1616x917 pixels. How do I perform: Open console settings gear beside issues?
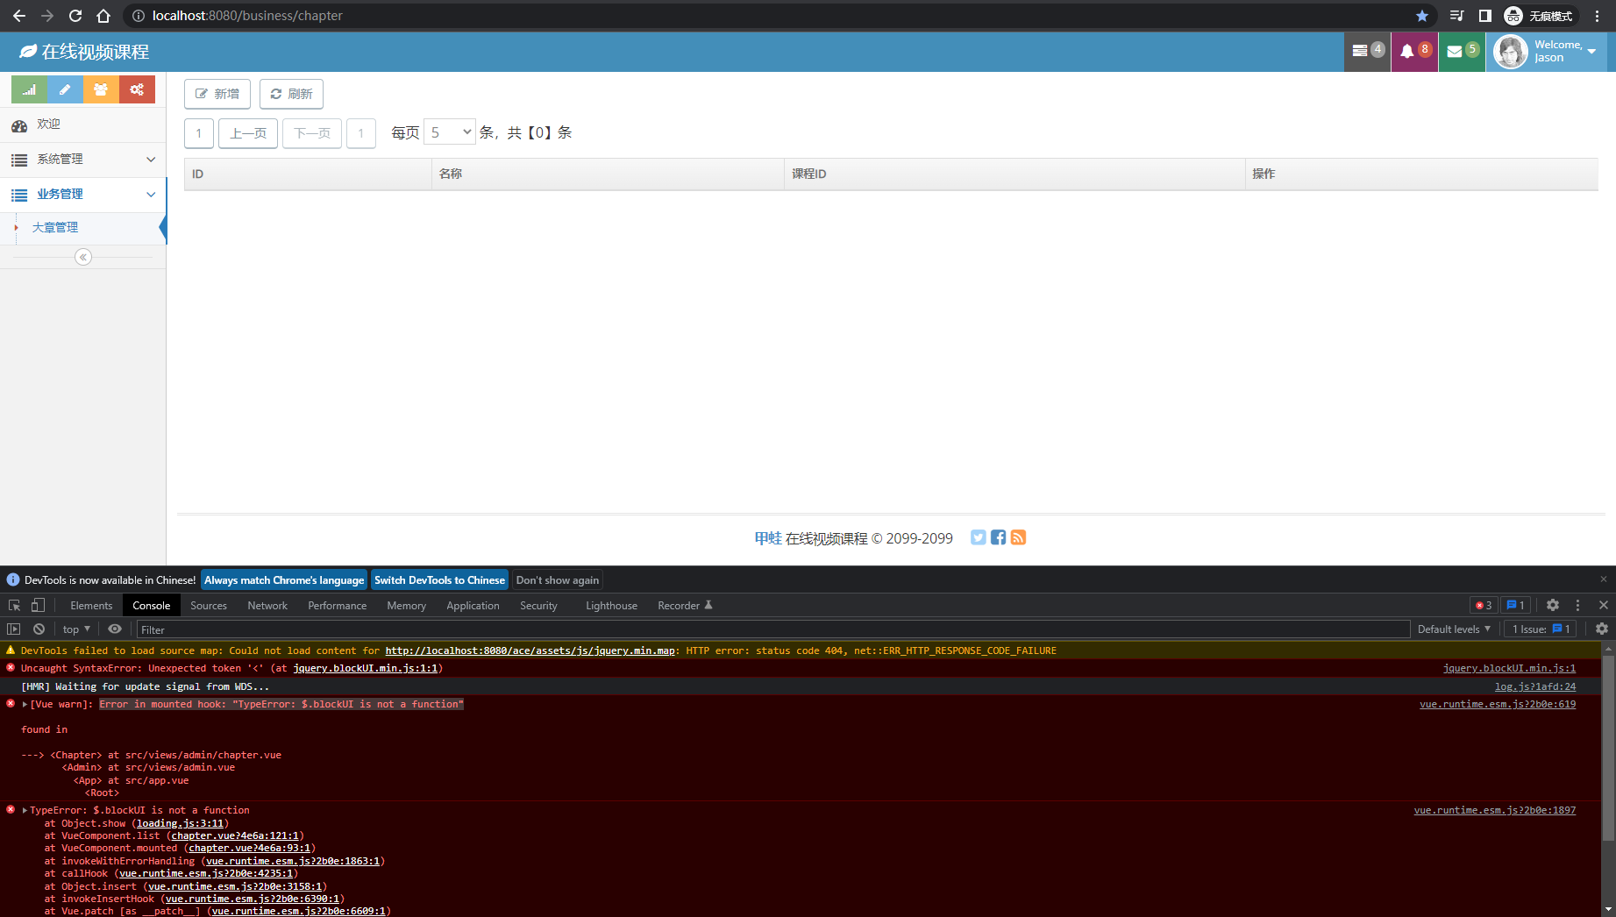tap(1602, 629)
